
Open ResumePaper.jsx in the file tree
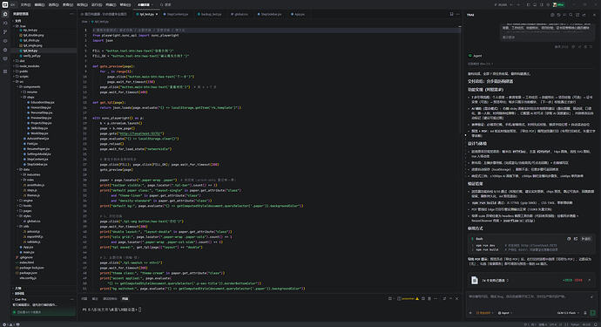(37, 149)
